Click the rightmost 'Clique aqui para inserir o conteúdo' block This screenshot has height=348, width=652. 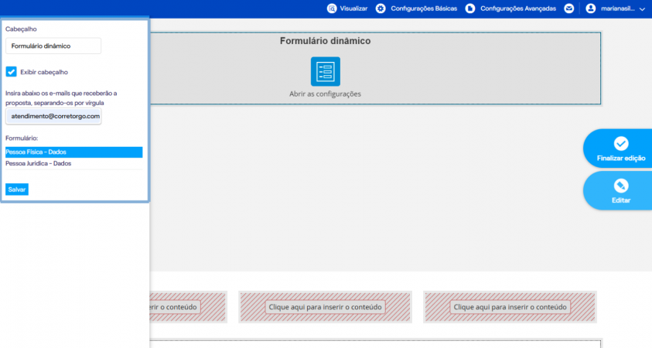[x=510, y=307]
